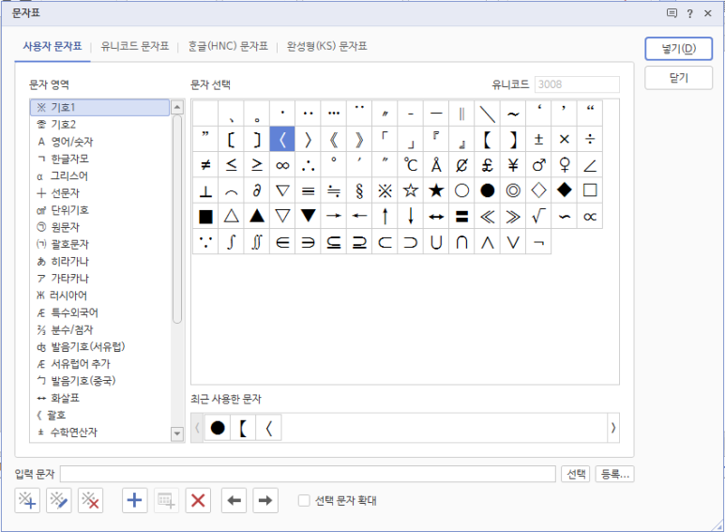Click recent 【 bracket character
725x532 pixels.
tap(243, 428)
